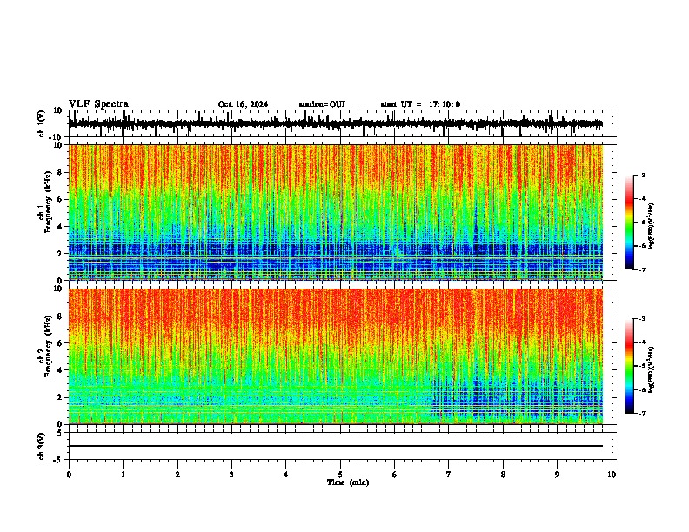Click the time axis tick label "4"
The image size is (689, 532).
286,475
